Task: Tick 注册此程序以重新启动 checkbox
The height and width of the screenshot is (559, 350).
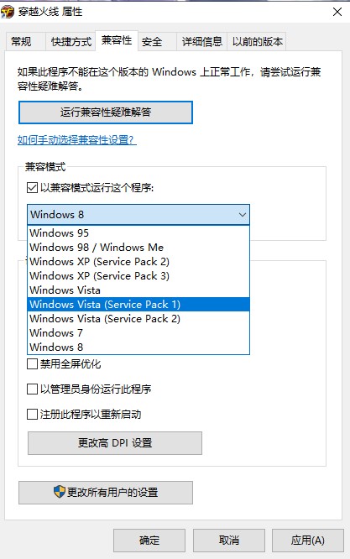Action: [32, 415]
